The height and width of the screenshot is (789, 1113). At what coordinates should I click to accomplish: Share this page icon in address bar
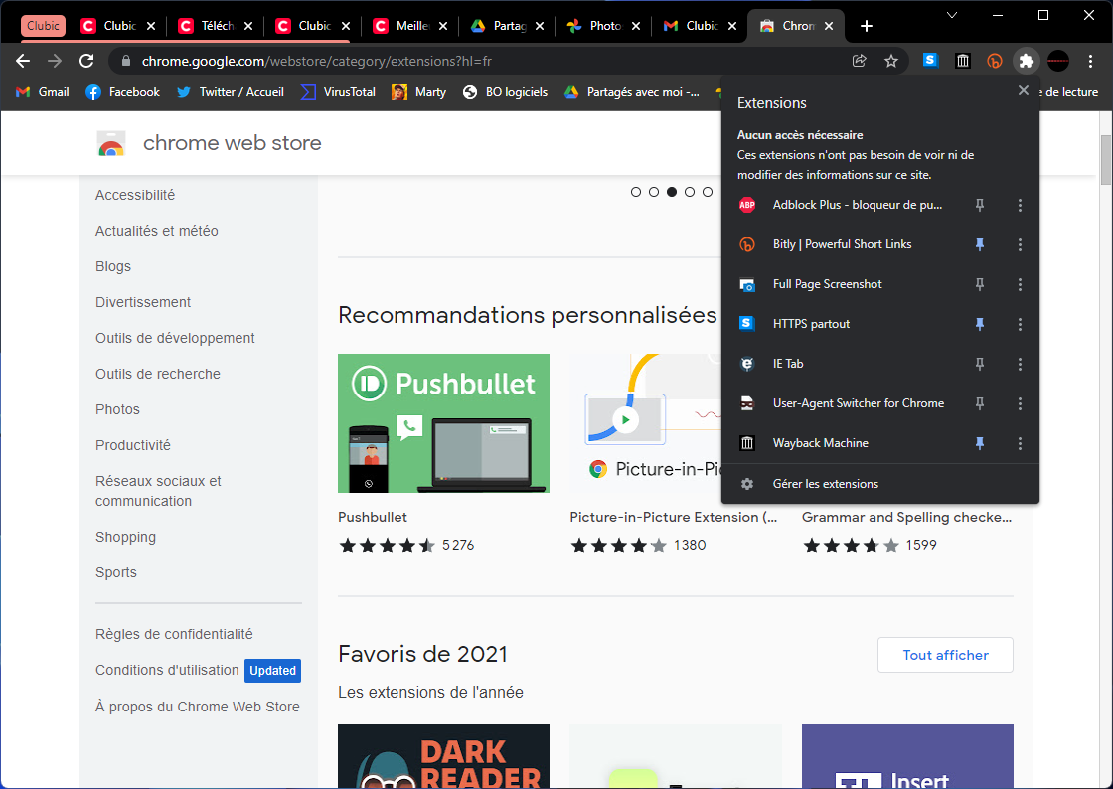pos(859,61)
